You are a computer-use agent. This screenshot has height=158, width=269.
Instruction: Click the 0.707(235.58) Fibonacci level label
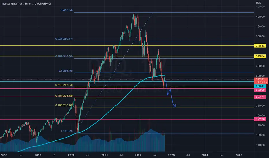[64, 96]
